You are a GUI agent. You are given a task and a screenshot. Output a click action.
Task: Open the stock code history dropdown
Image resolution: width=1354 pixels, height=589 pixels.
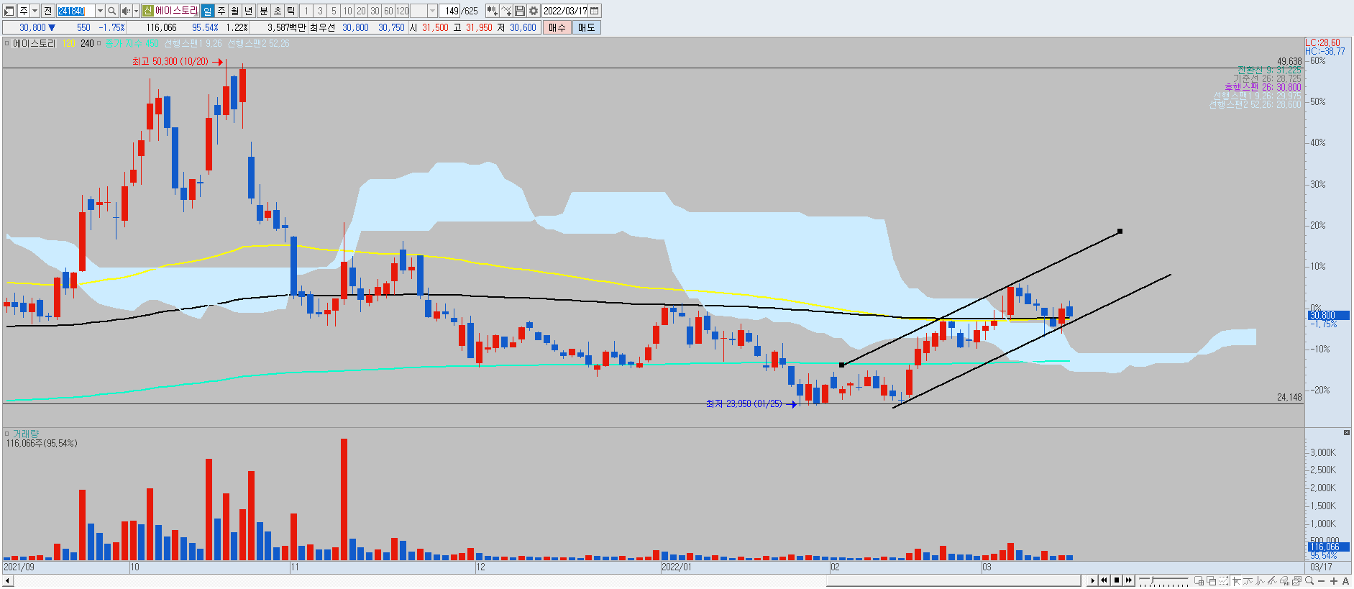pyautogui.click(x=100, y=11)
